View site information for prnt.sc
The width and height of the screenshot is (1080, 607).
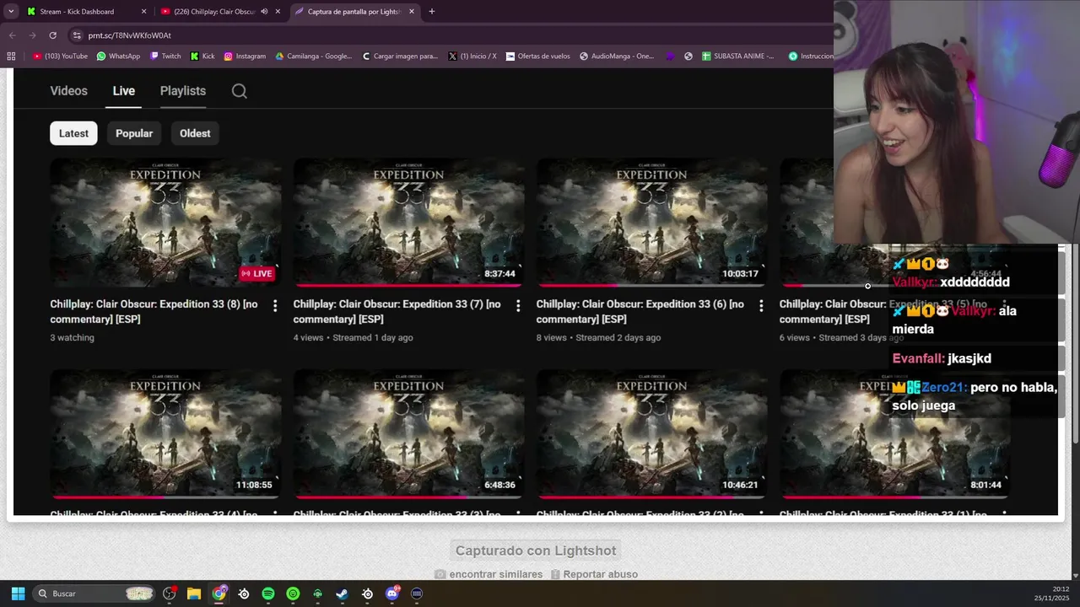pos(77,35)
